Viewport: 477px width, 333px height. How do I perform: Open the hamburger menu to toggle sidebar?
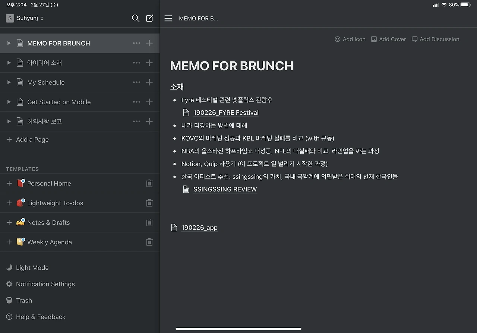point(168,18)
